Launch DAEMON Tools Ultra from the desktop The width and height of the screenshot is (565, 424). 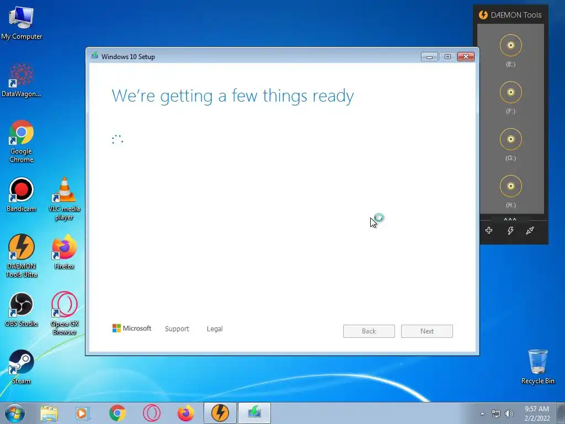pyautogui.click(x=22, y=256)
